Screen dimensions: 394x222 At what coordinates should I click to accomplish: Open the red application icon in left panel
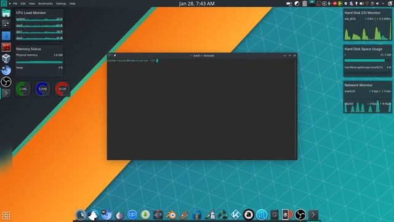pyautogui.click(x=6, y=47)
